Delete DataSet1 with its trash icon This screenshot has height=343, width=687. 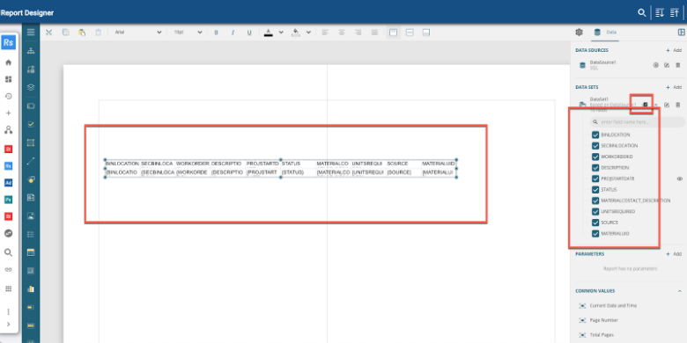click(678, 105)
